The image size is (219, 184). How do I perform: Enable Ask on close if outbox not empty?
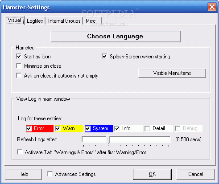coord(19,75)
